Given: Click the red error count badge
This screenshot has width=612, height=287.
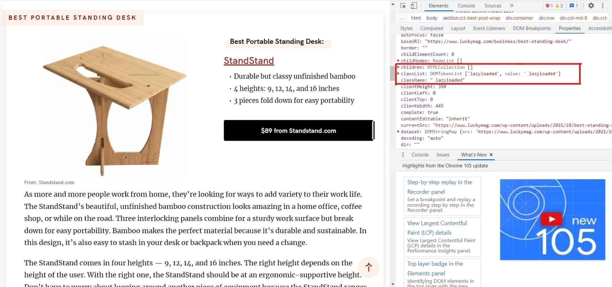Looking at the screenshot, I should (x=549, y=5).
